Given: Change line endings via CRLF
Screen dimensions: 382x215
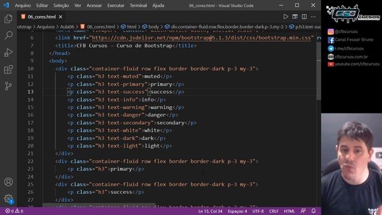Looking at the screenshot, I should pyautogui.click(x=273, y=211).
